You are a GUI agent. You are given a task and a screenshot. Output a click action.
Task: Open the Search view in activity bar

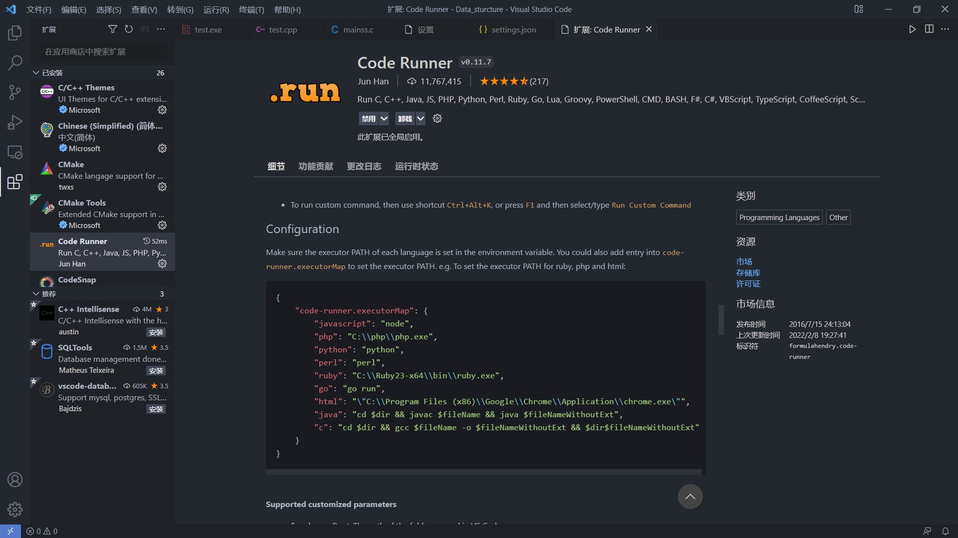pos(15,63)
